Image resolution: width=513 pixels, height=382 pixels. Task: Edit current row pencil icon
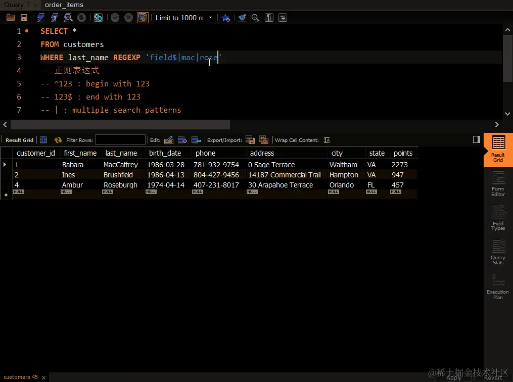(x=168, y=140)
